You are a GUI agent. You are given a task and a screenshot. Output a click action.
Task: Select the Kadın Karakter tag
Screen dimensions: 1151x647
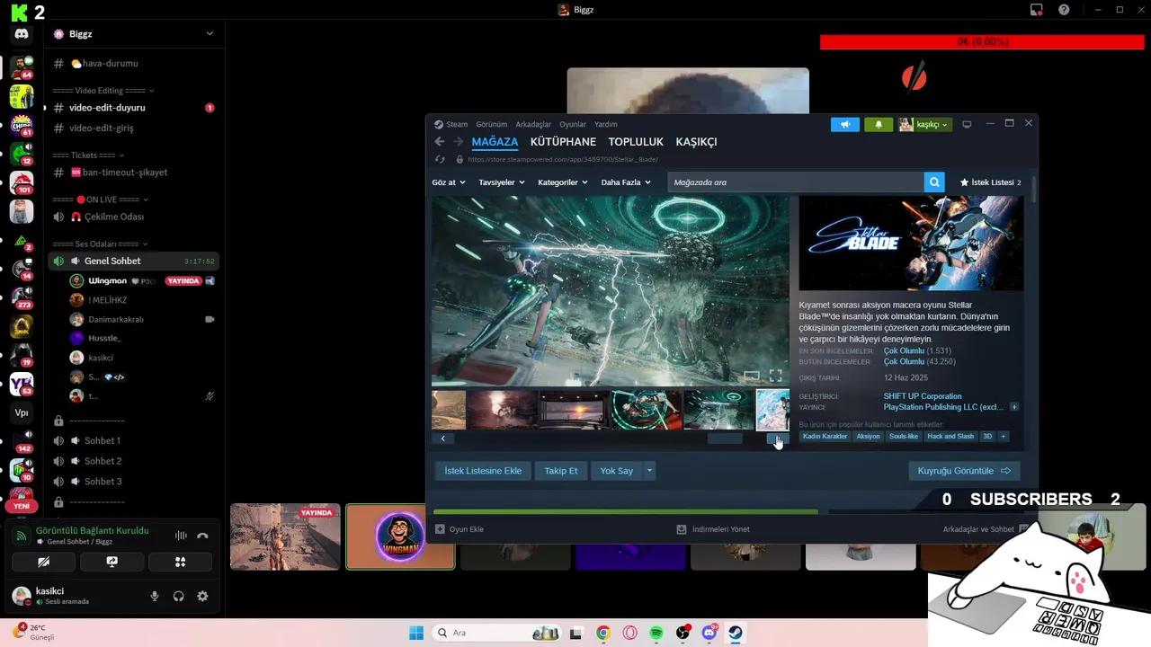(x=825, y=437)
